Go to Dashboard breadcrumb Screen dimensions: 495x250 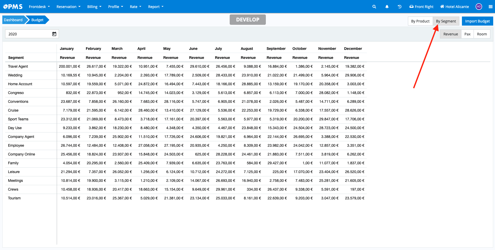point(13,20)
